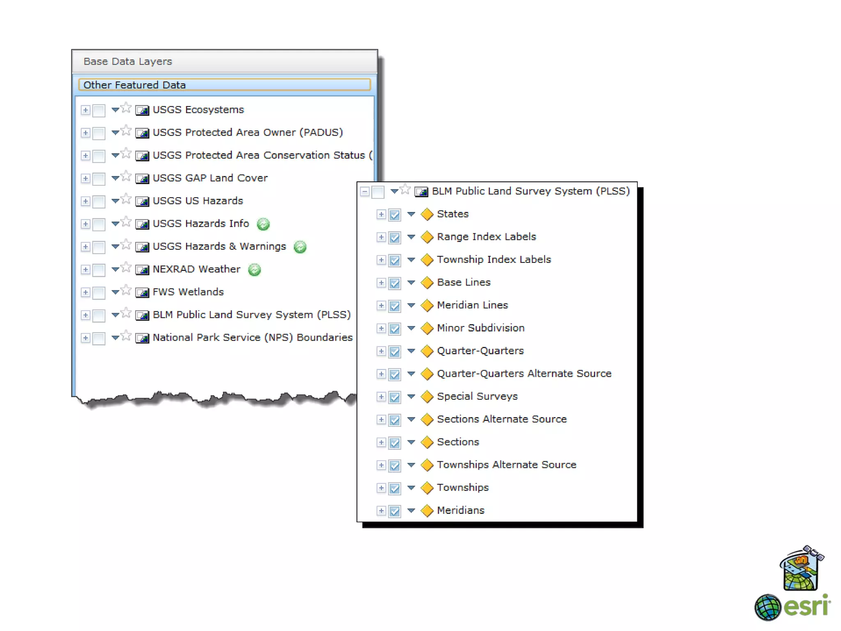This screenshot has width=841, height=631.
Task: Open dropdown arrow next to Quarter-Quarters
Action: pyautogui.click(x=411, y=351)
